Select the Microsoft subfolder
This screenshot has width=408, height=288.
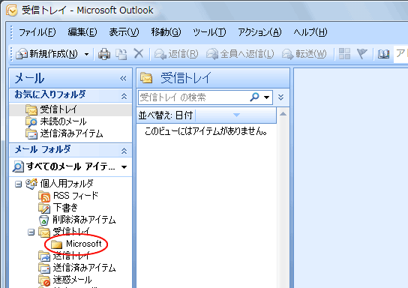(84, 244)
